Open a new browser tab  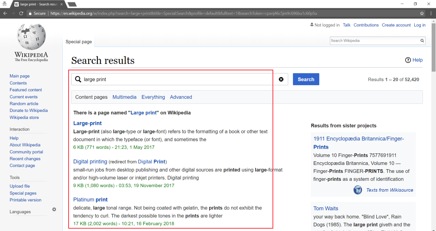[72, 4]
